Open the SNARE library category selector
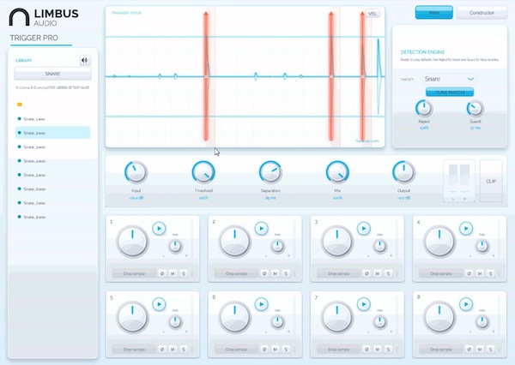The image size is (515, 365). pos(52,74)
